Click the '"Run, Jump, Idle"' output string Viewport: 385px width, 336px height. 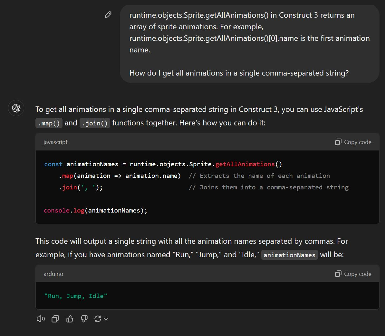[x=76, y=296]
